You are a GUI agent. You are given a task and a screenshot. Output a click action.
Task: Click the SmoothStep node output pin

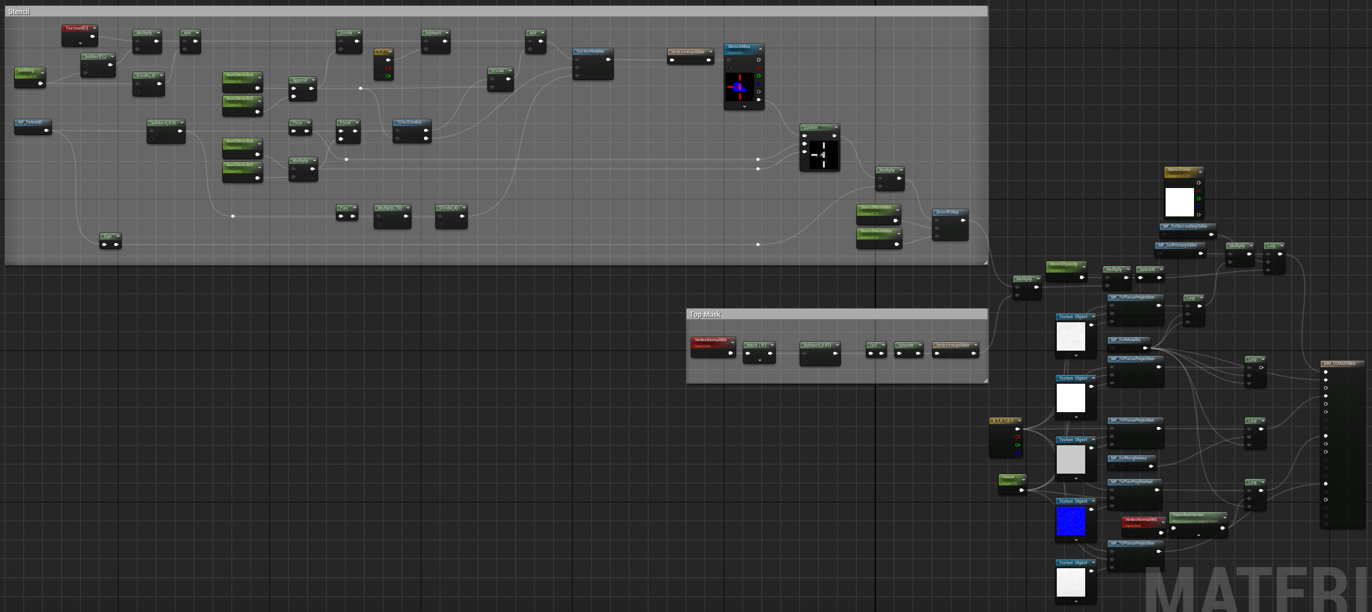[963, 221]
